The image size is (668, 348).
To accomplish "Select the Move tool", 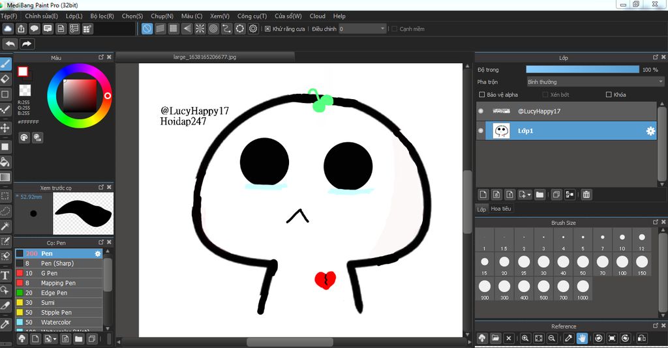I will pos(5,128).
